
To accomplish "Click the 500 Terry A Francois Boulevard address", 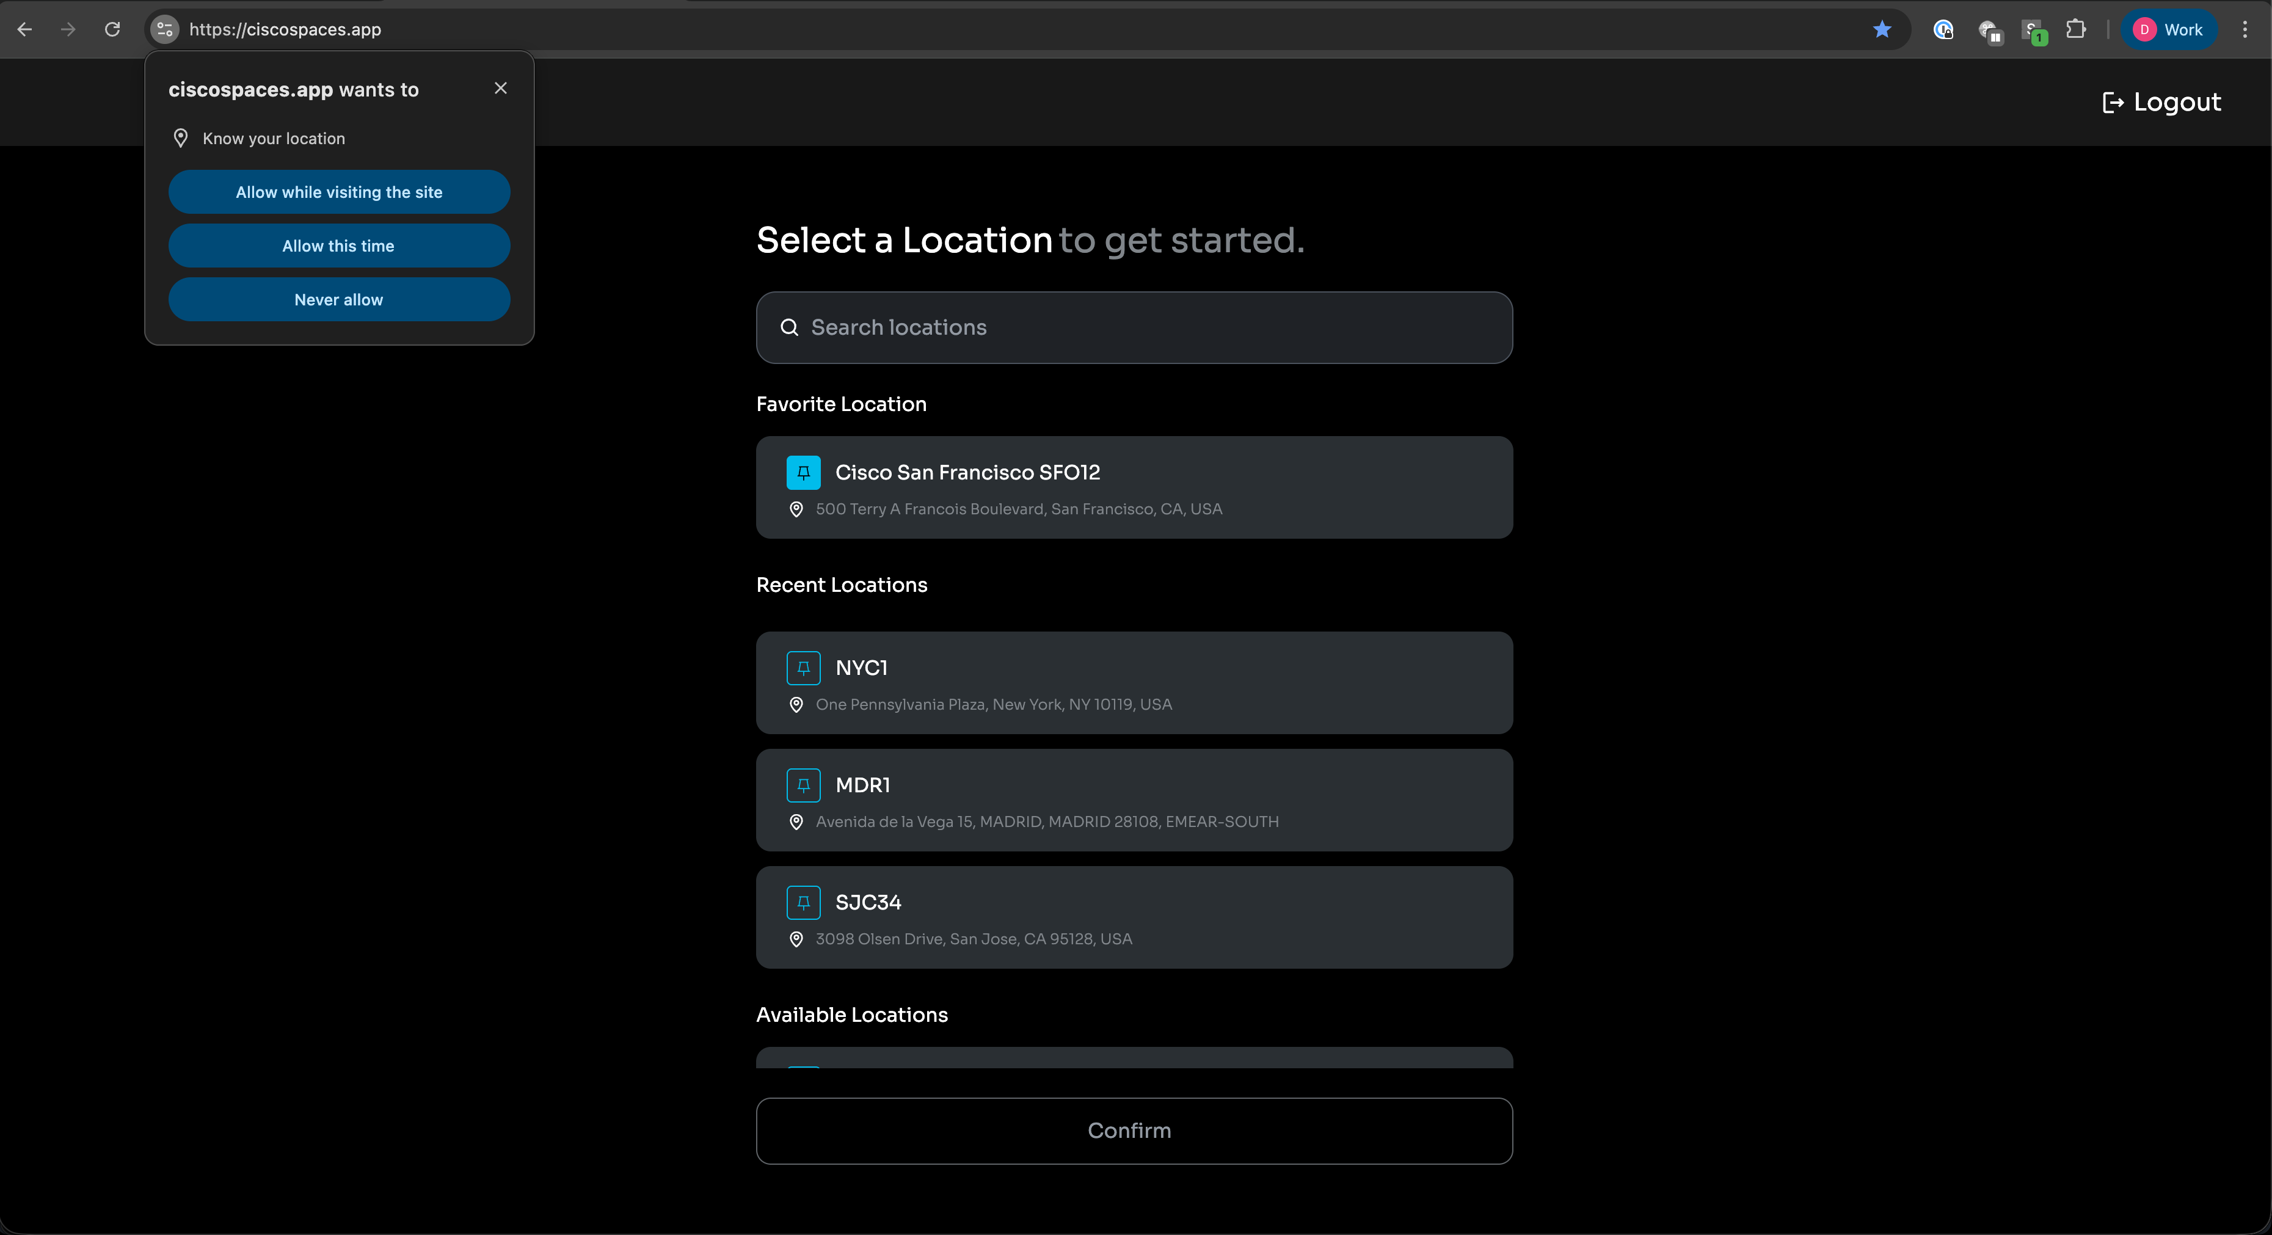I will [1019, 509].
